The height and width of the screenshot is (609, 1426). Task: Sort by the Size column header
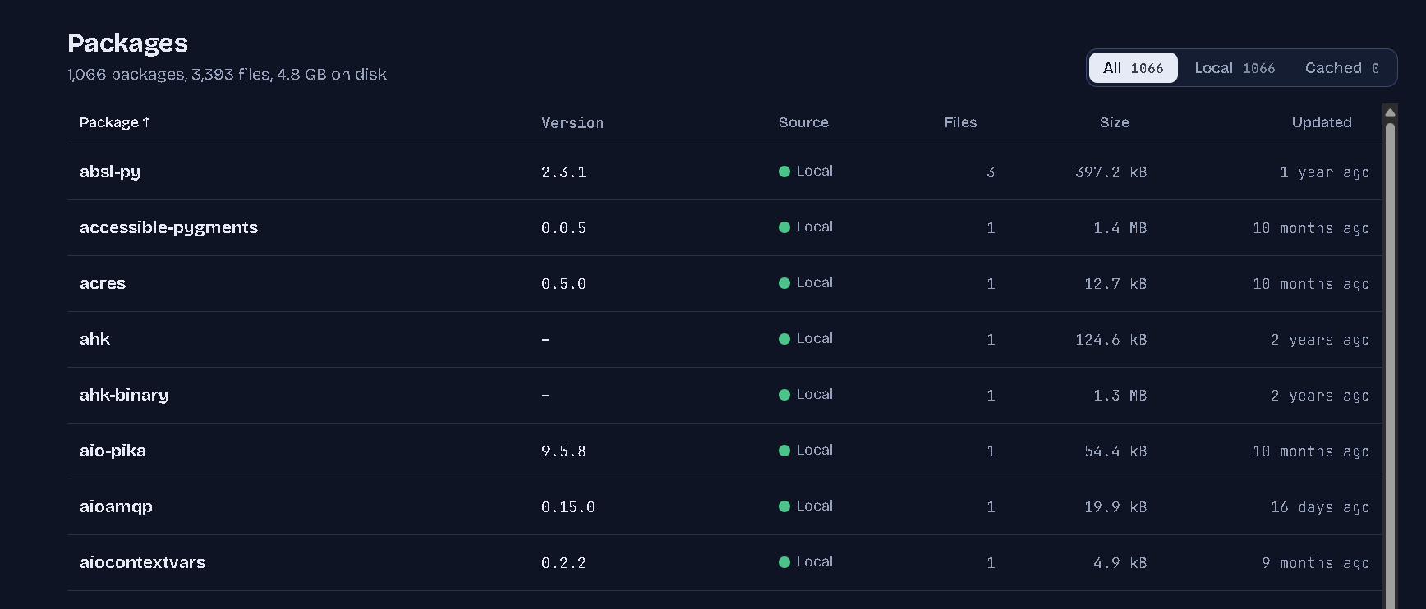click(1115, 122)
